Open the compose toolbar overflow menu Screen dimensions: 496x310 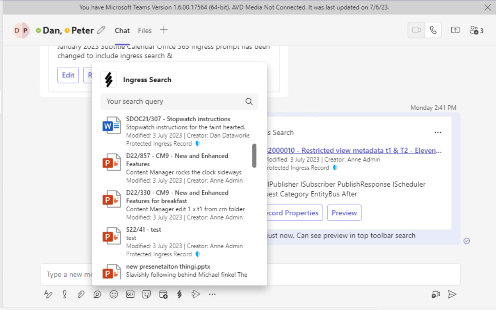point(212,294)
